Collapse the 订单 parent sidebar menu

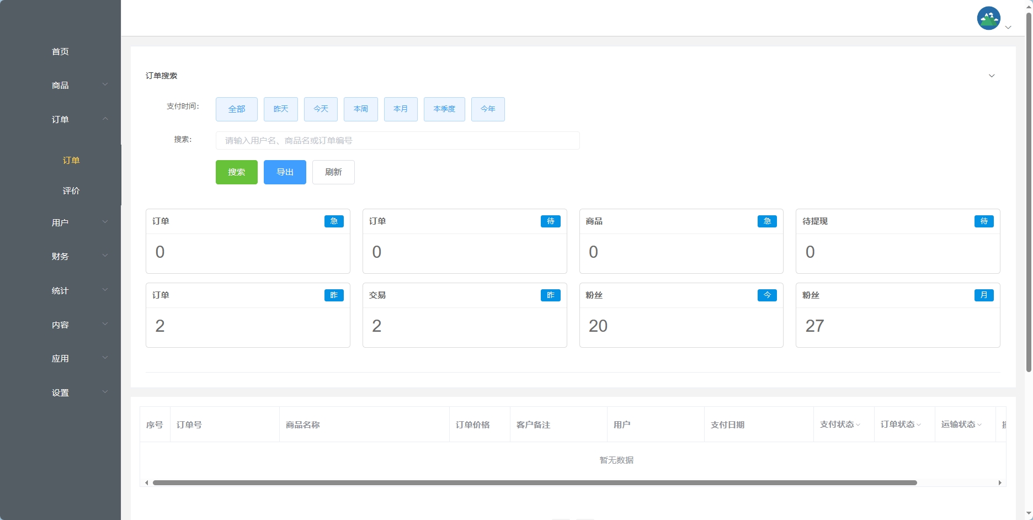pyautogui.click(x=60, y=119)
